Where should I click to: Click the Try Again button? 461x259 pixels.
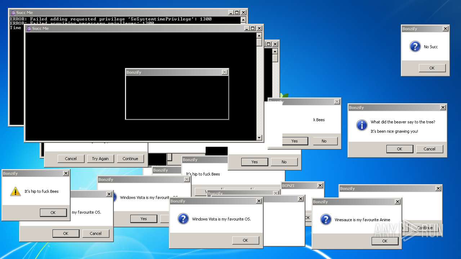click(x=100, y=159)
